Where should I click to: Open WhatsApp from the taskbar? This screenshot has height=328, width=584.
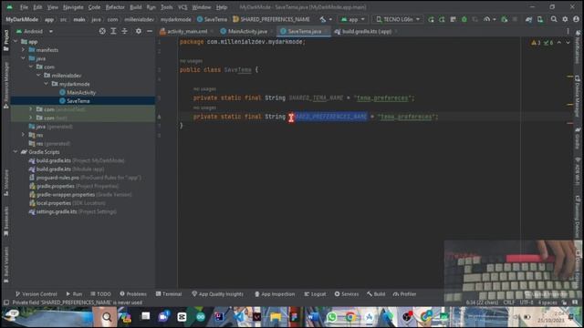pos(331,317)
